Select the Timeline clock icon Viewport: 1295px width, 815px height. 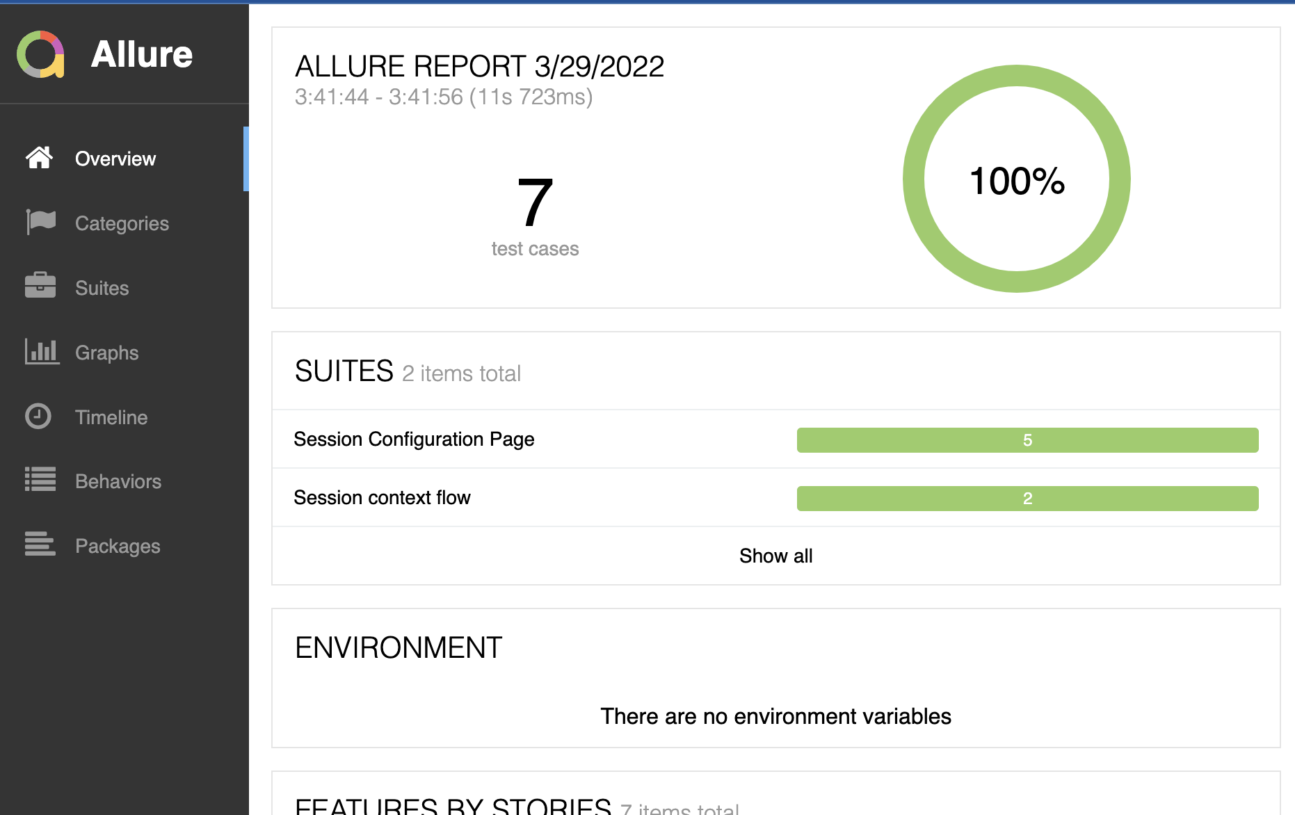click(x=40, y=417)
